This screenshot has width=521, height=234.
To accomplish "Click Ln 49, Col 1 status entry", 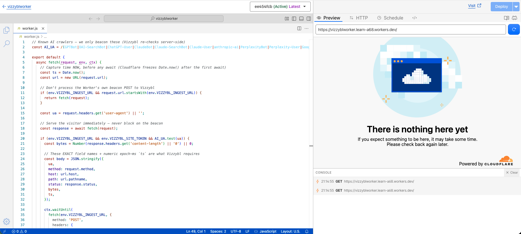I will [196, 231].
